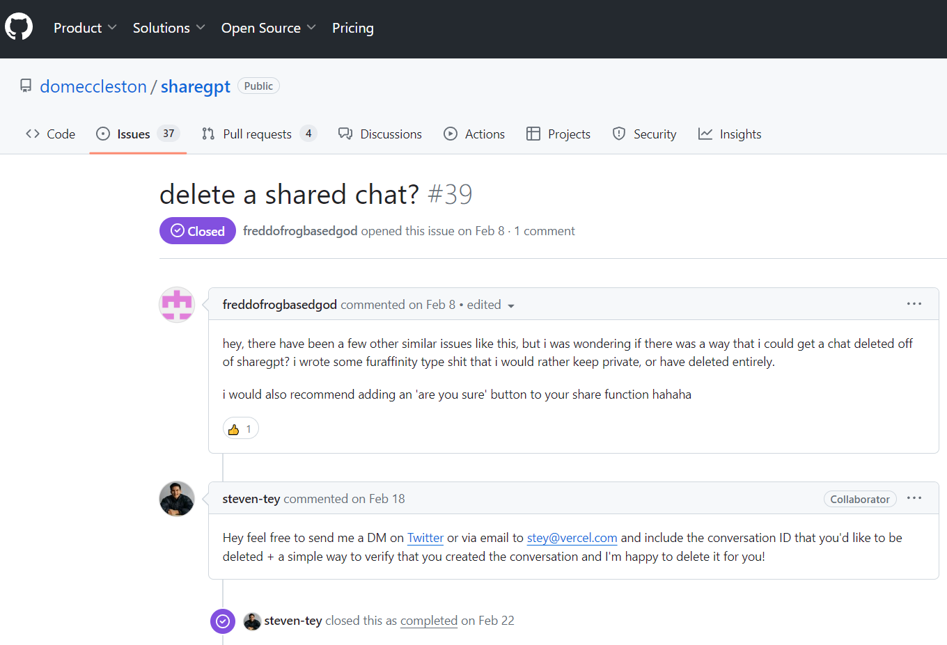Click the purple Closed status badge
The height and width of the screenshot is (645, 947).
(198, 231)
